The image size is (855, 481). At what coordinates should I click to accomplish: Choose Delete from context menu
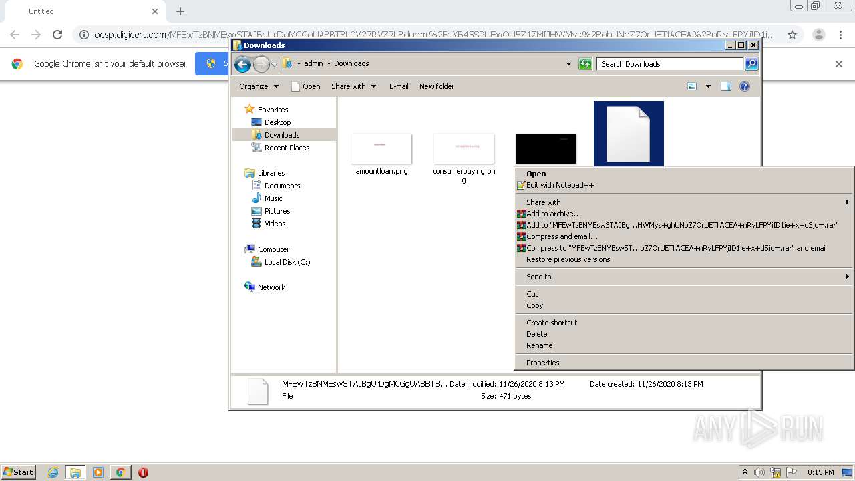tap(684, 334)
